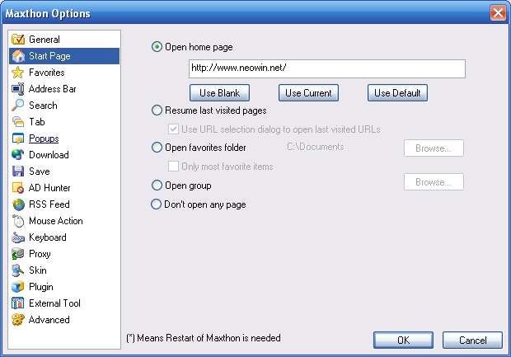The width and height of the screenshot is (511, 357).
Task: Select the Download category label
Action: (x=49, y=155)
